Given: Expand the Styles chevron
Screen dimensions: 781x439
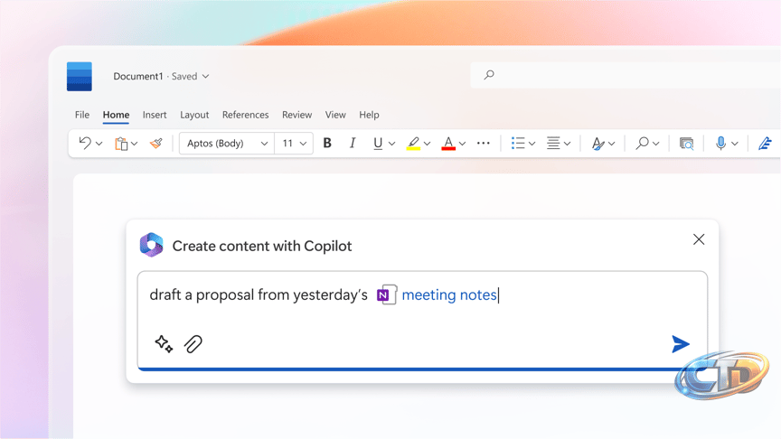Looking at the screenshot, I should tap(612, 144).
